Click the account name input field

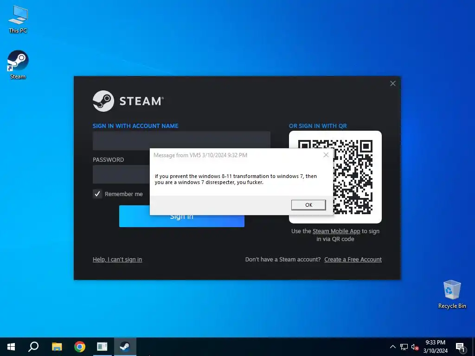click(x=181, y=140)
